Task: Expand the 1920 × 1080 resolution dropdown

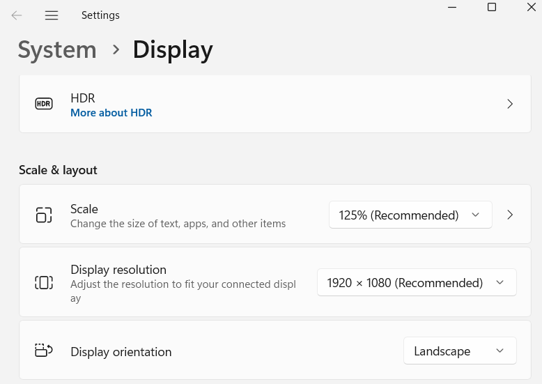Action: pyautogui.click(x=417, y=282)
